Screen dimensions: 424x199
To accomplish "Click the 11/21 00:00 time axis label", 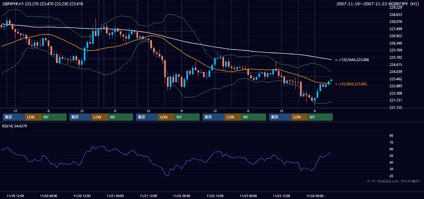I will coord(115,196).
